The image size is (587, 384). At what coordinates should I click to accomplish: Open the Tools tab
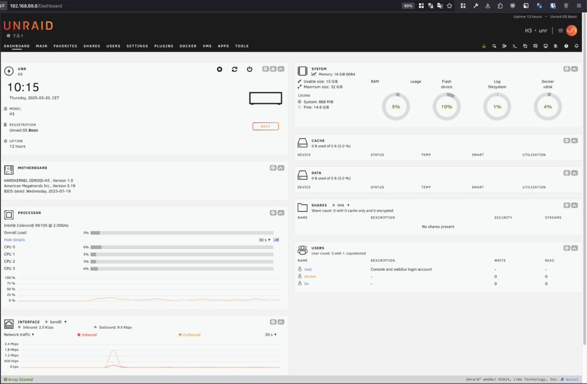click(x=242, y=46)
